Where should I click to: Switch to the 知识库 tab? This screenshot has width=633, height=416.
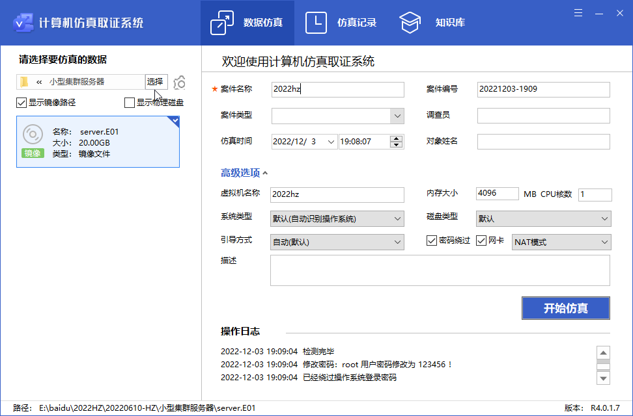click(432, 23)
